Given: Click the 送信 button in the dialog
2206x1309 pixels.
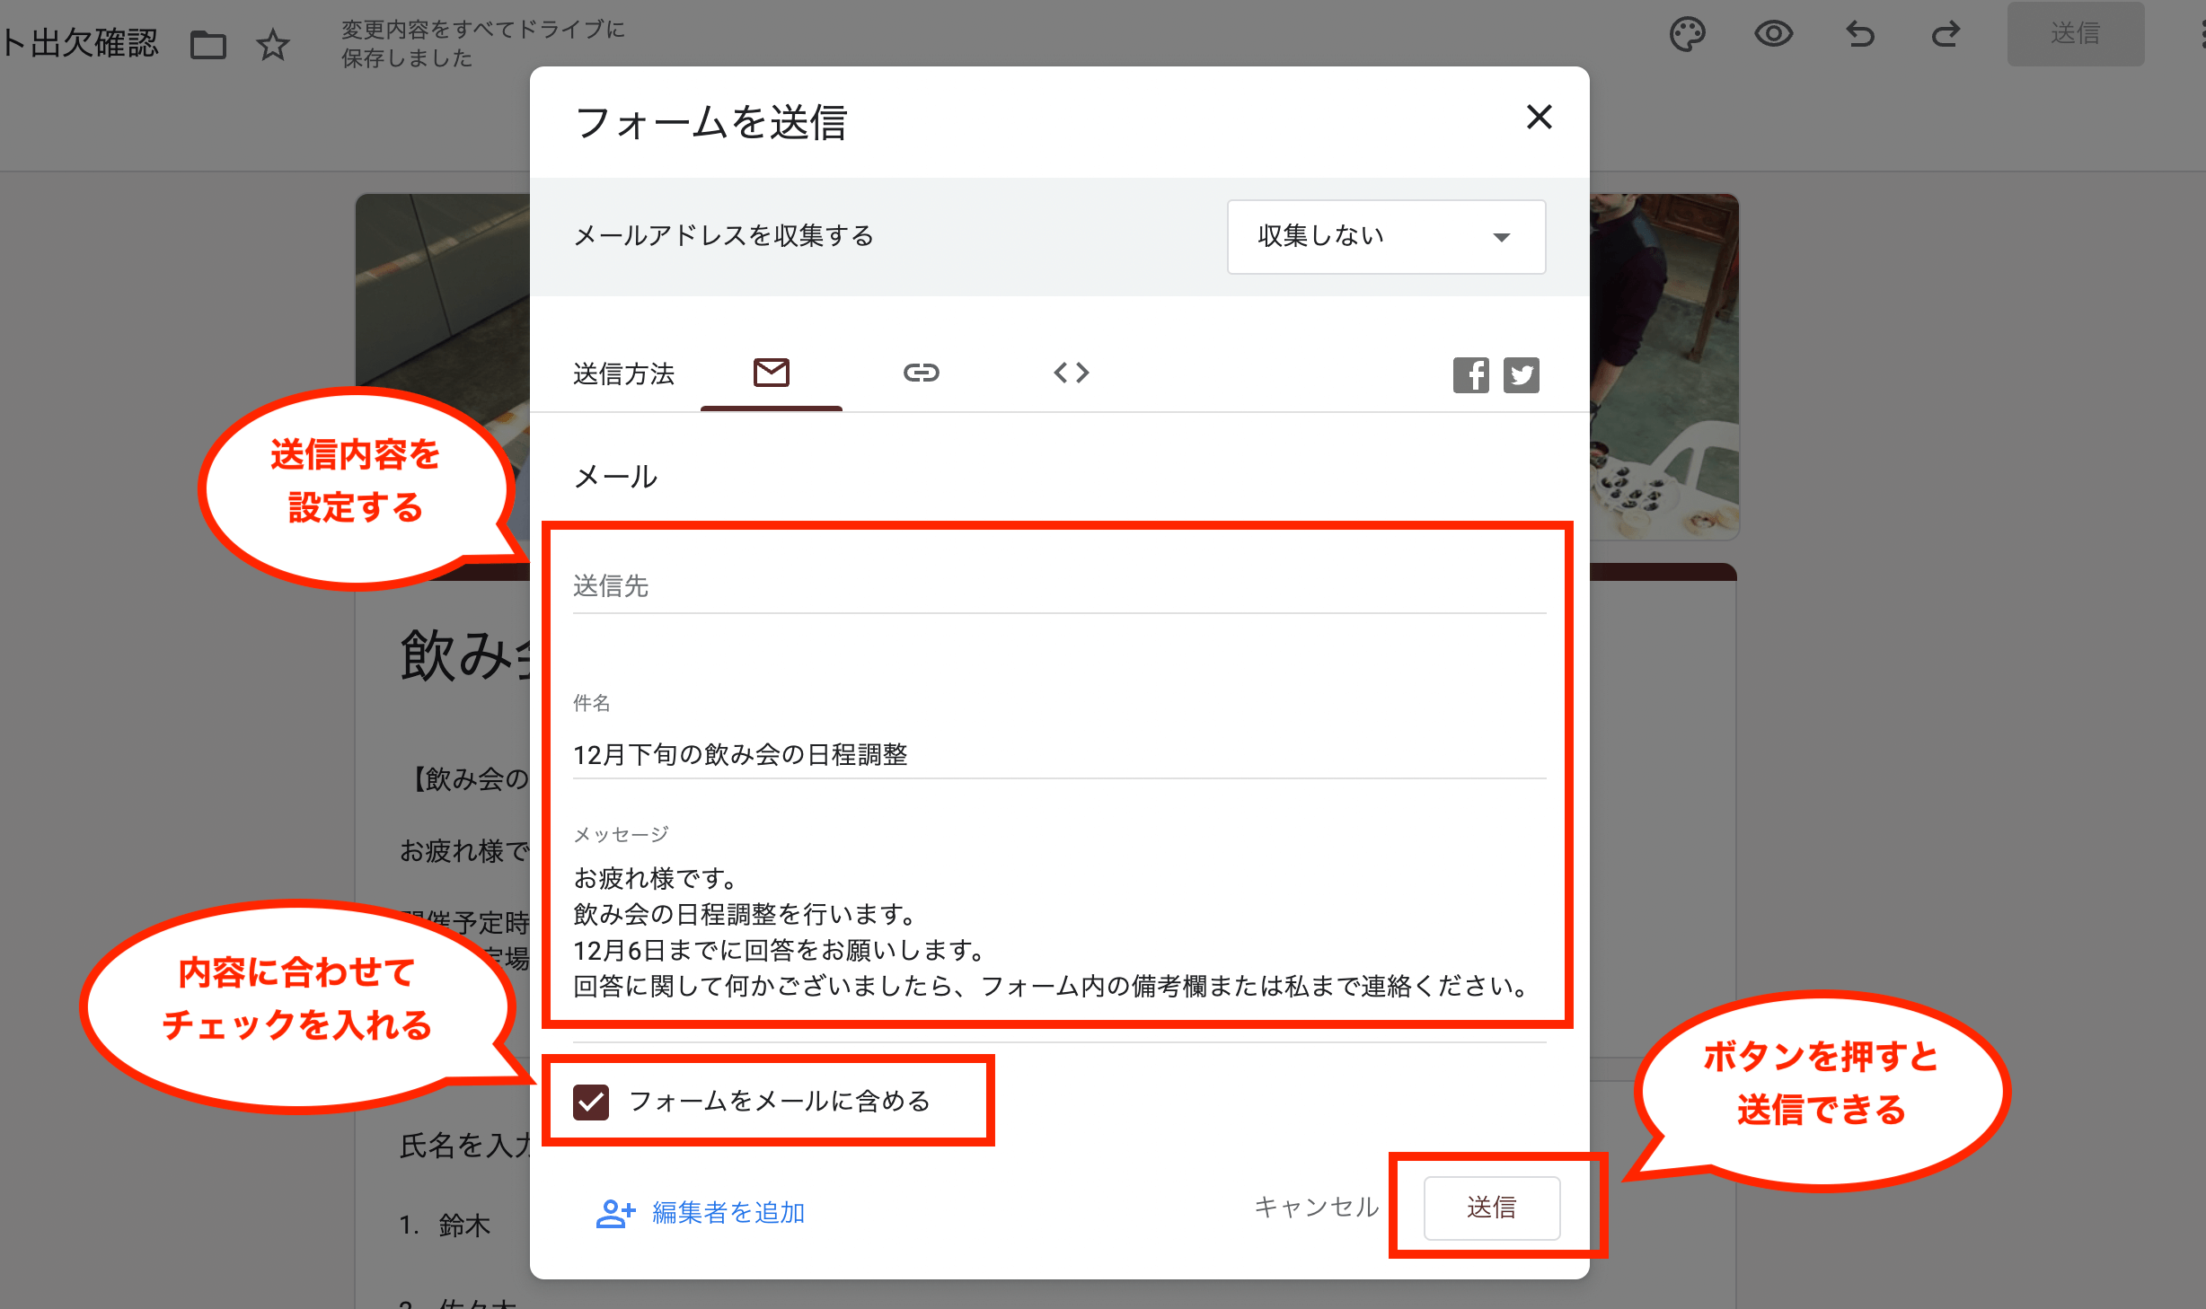Looking at the screenshot, I should tap(1491, 1208).
